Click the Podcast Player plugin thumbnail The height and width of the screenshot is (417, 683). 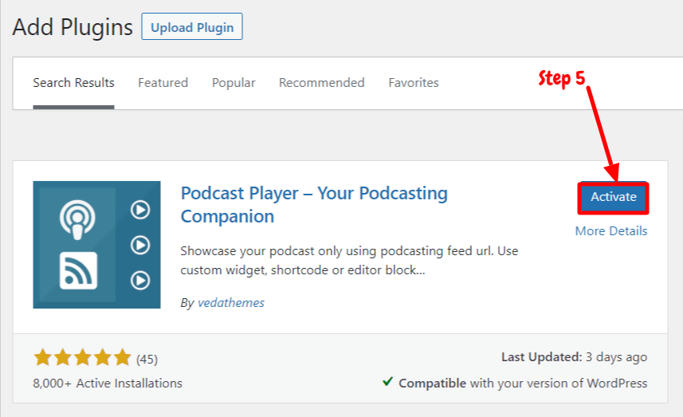(x=96, y=245)
